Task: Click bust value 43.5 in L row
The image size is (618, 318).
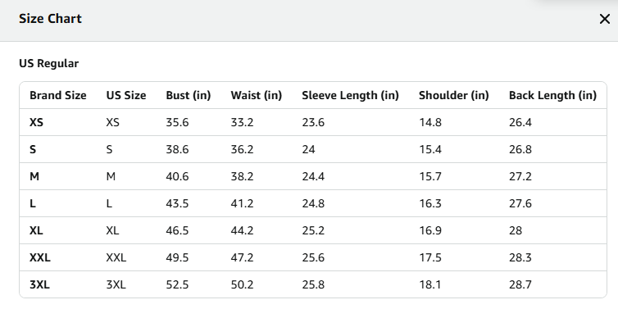Action: [x=177, y=204]
